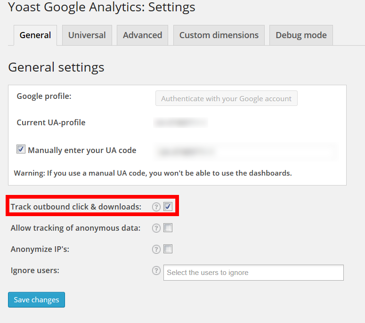Click Authenticate with your Google account
This screenshot has height=323, width=365.
(x=226, y=98)
